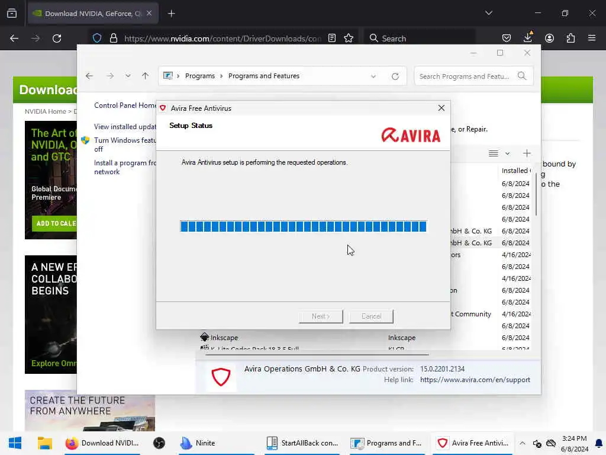Open the OBS Studio taskbar icon
Screen dimensions: 606x455
click(159, 443)
